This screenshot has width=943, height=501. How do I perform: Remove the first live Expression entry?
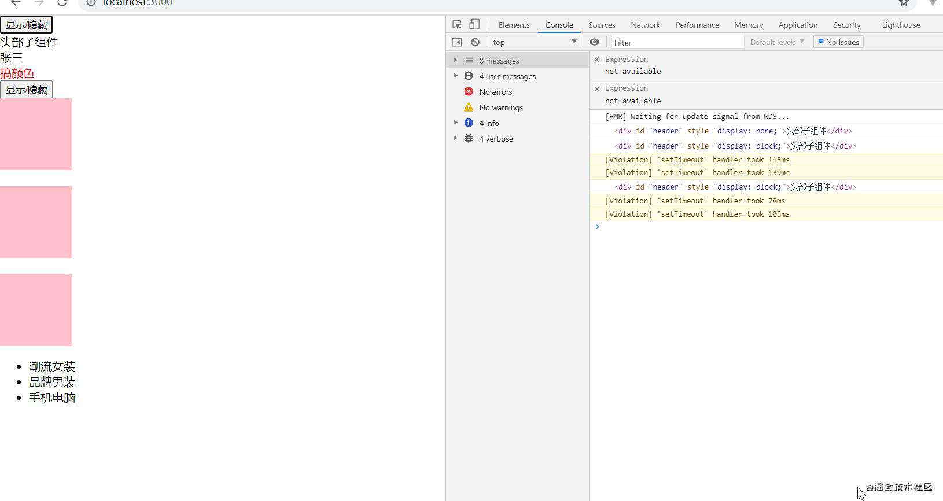click(596, 60)
